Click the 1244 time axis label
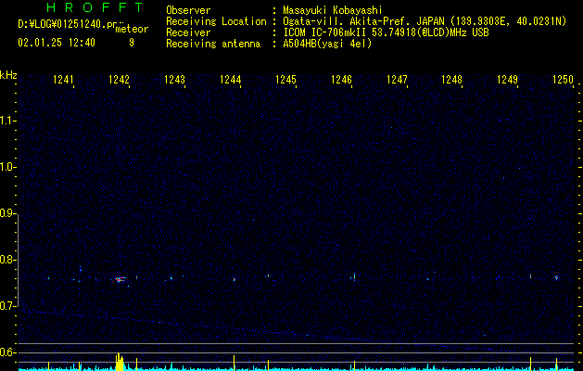Viewport: 583px width, 371px height. 230,80
